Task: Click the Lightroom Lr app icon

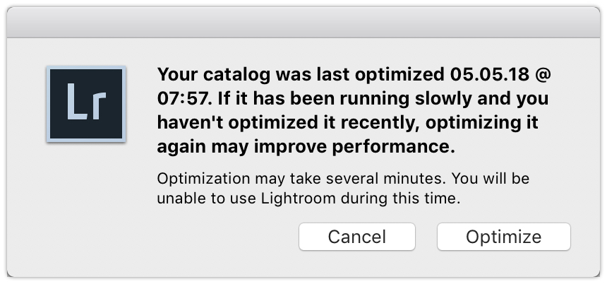Action: pos(85,104)
